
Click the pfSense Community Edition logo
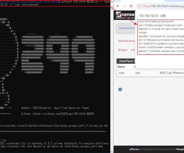point(125,15)
